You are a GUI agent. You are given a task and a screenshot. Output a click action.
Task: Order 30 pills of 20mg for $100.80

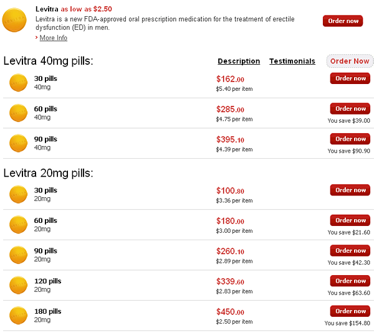point(350,190)
